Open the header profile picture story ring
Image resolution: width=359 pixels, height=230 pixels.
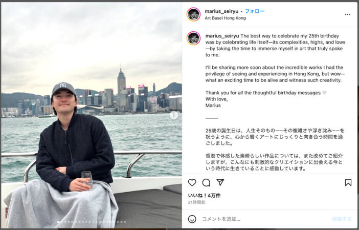193,14
